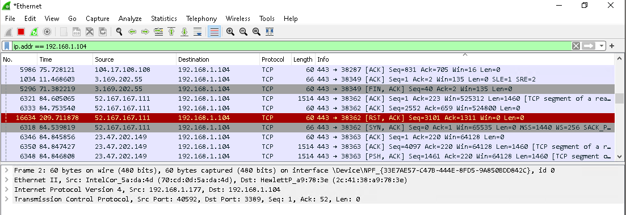
Task: Open the Statistics menu
Action: click(x=163, y=19)
